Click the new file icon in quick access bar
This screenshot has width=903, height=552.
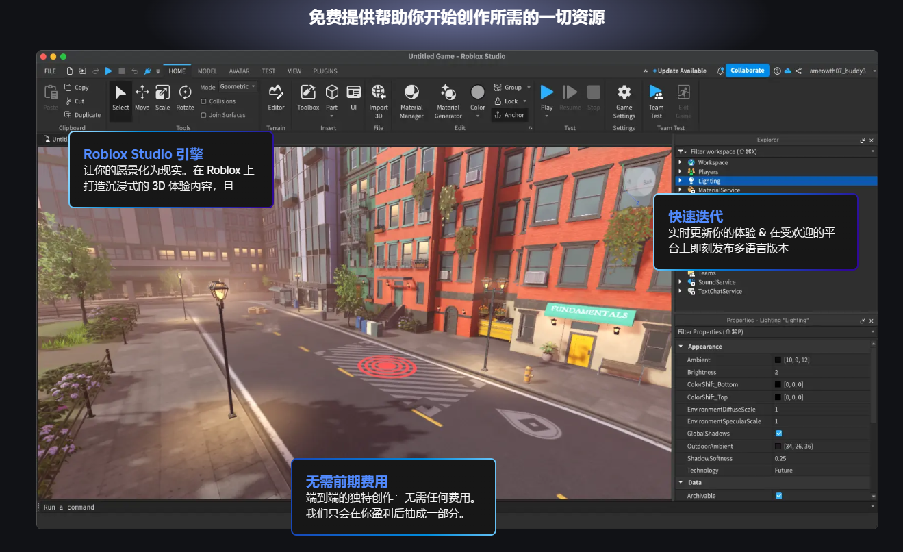click(x=69, y=71)
